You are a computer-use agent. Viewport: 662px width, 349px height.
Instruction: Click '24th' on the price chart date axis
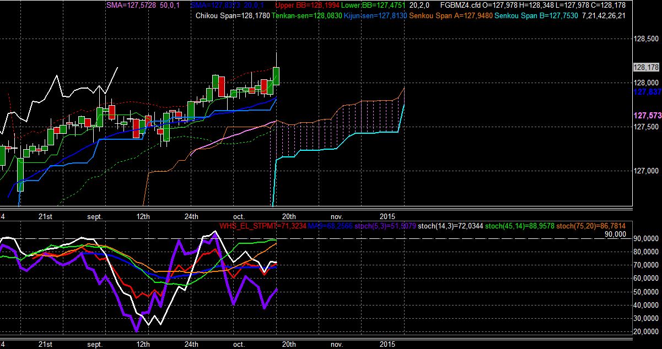191,216
